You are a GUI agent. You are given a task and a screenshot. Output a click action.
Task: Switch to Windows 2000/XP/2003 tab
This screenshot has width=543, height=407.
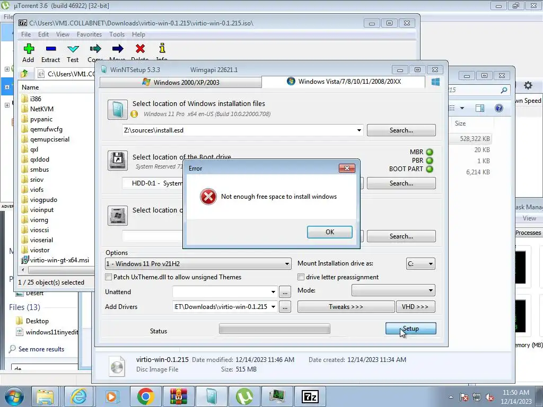pos(180,82)
